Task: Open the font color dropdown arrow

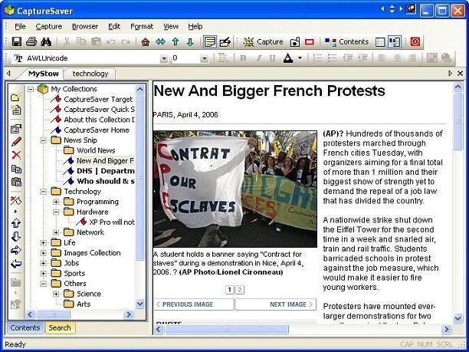Action: coord(300,58)
